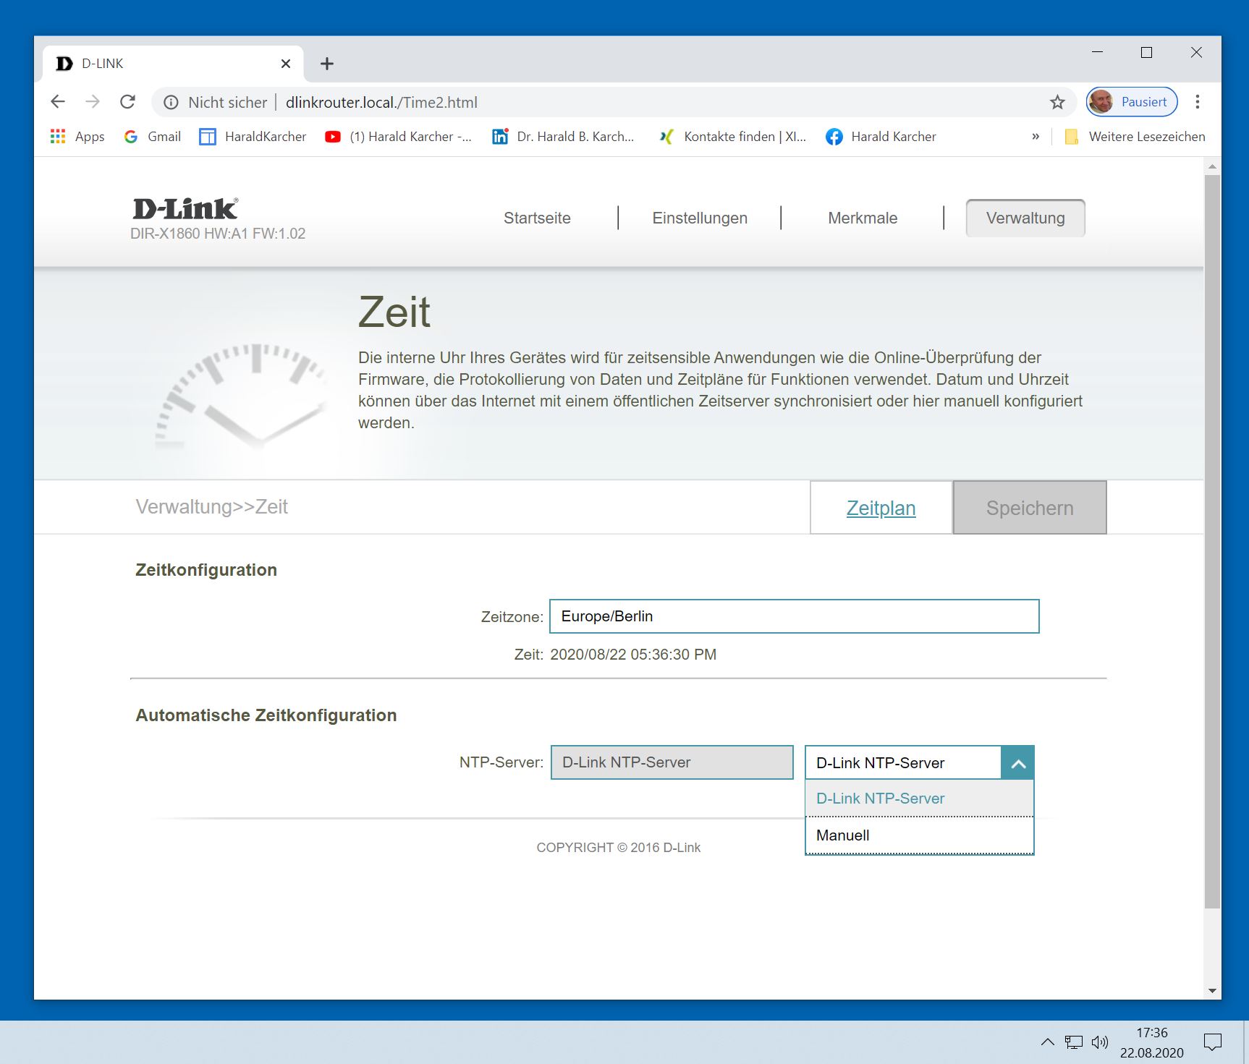This screenshot has height=1064, width=1249.
Task: Click the 'Automatische Zeitkonfiguration' heading
Action: pos(266,715)
